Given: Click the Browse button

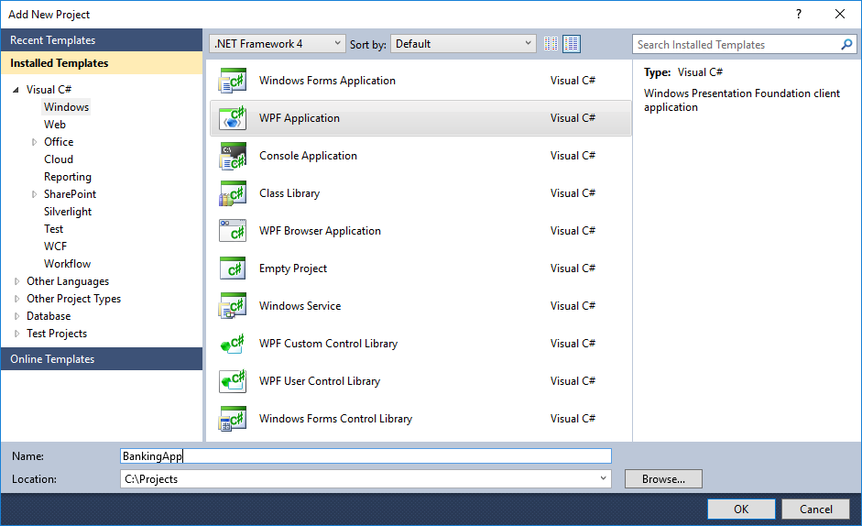Looking at the screenshot, I should [x=663, y=478].
